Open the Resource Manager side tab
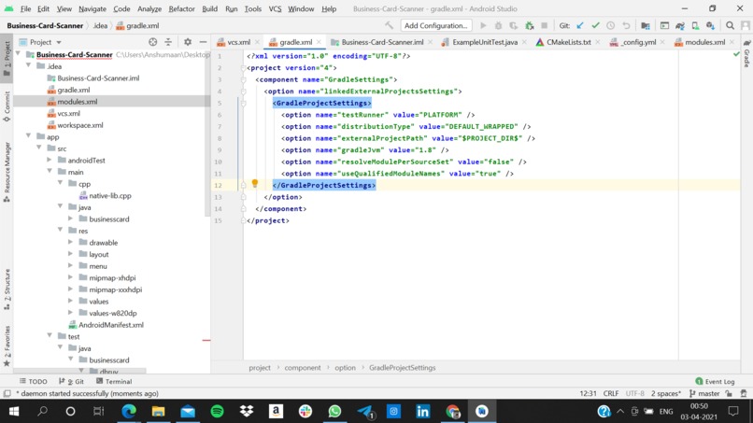 point(7,172)
